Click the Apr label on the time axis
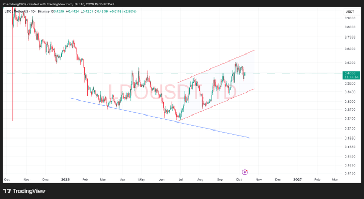 pos(123,180)
